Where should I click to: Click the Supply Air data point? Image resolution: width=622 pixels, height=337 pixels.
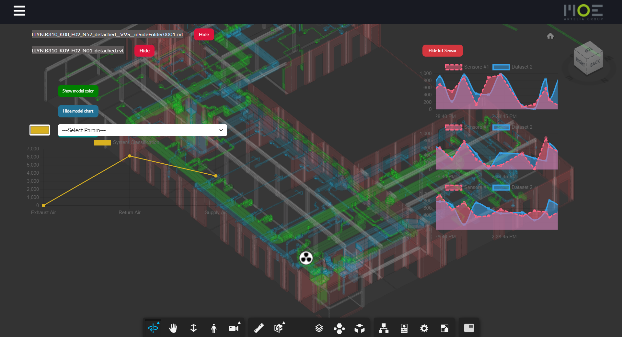coord(216,176)
